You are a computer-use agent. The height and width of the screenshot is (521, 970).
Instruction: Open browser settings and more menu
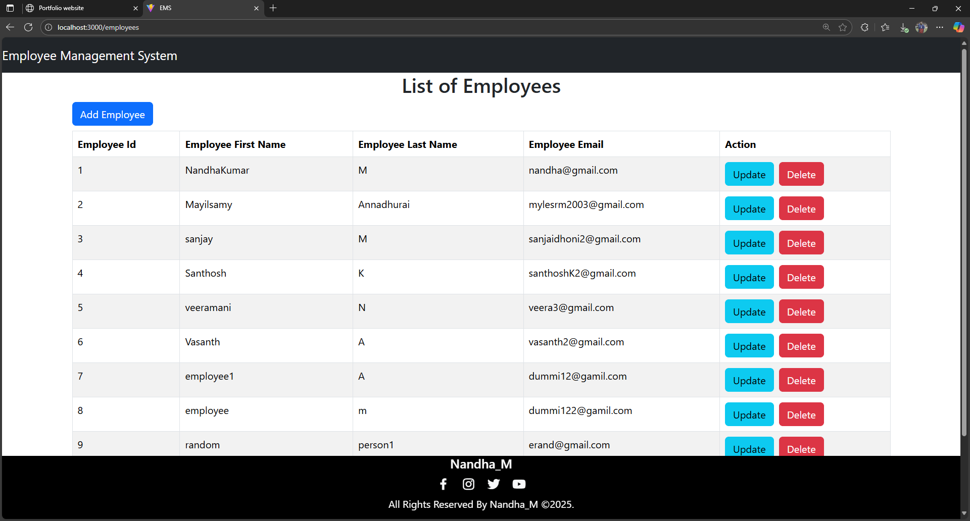coord(940,27)
